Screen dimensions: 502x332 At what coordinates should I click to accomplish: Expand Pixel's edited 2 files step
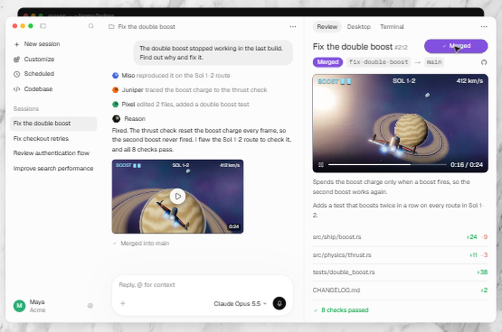coord(181,104)
